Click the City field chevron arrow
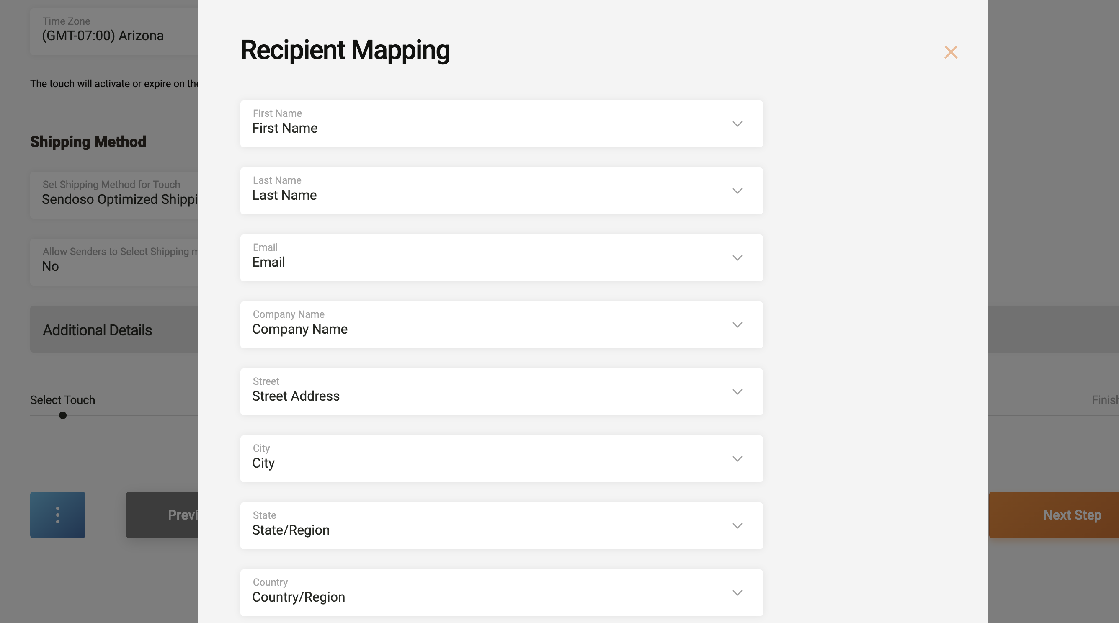The width and height of the screenshot is (1119, 623). pos(737,459)
